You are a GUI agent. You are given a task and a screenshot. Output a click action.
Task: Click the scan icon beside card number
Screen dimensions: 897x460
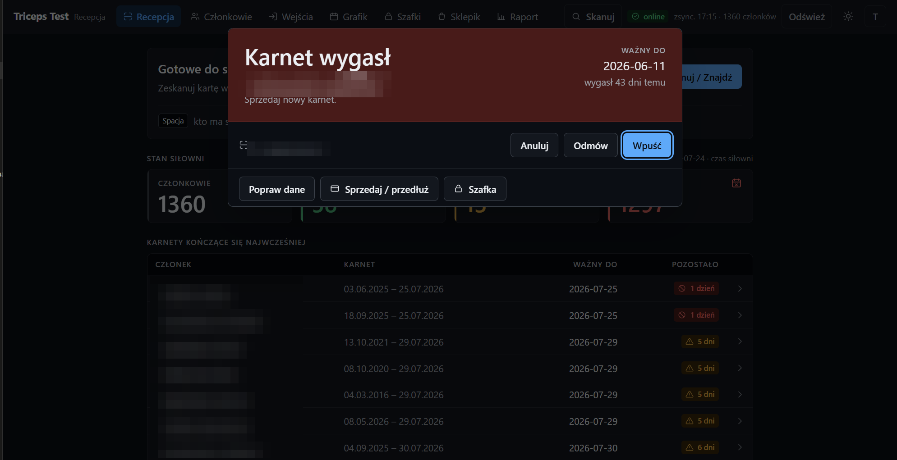[x=244, y=145]
